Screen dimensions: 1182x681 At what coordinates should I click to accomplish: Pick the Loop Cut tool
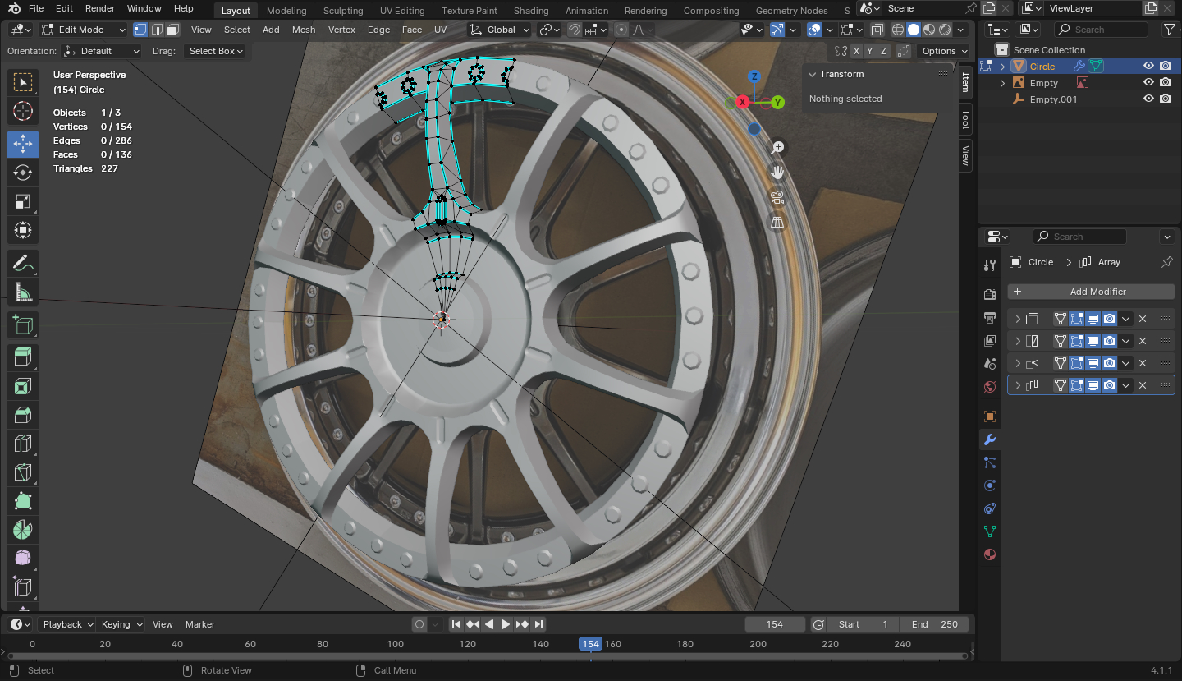23,444
